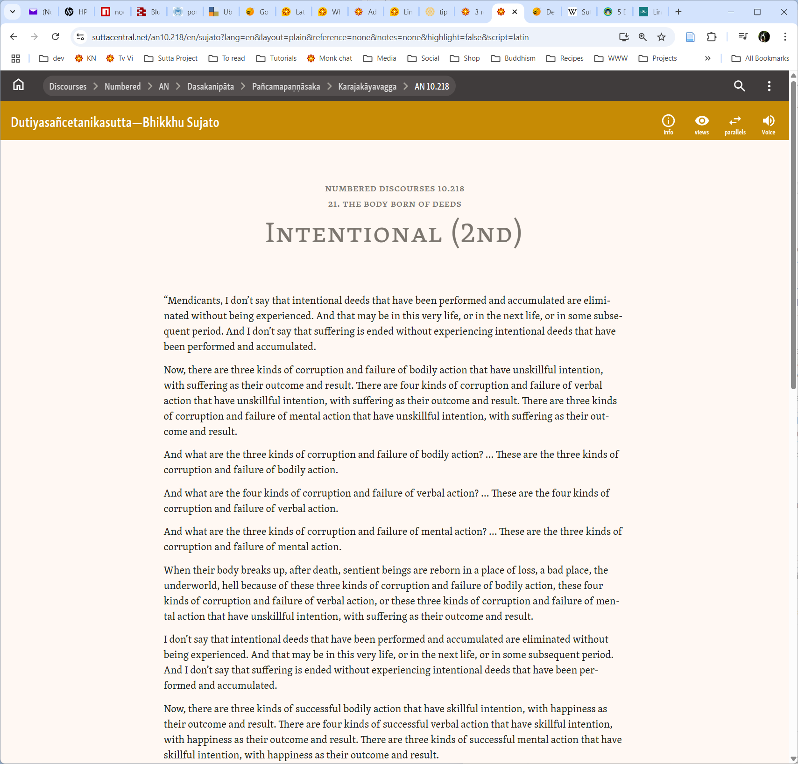
Task: Switch to the Lat tab
Action: pos(294,12)
